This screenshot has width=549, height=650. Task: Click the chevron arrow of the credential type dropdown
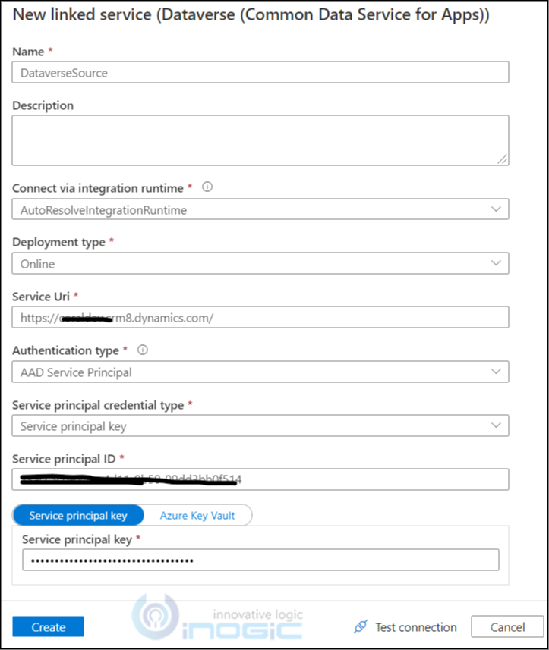[x=496, y=425]
